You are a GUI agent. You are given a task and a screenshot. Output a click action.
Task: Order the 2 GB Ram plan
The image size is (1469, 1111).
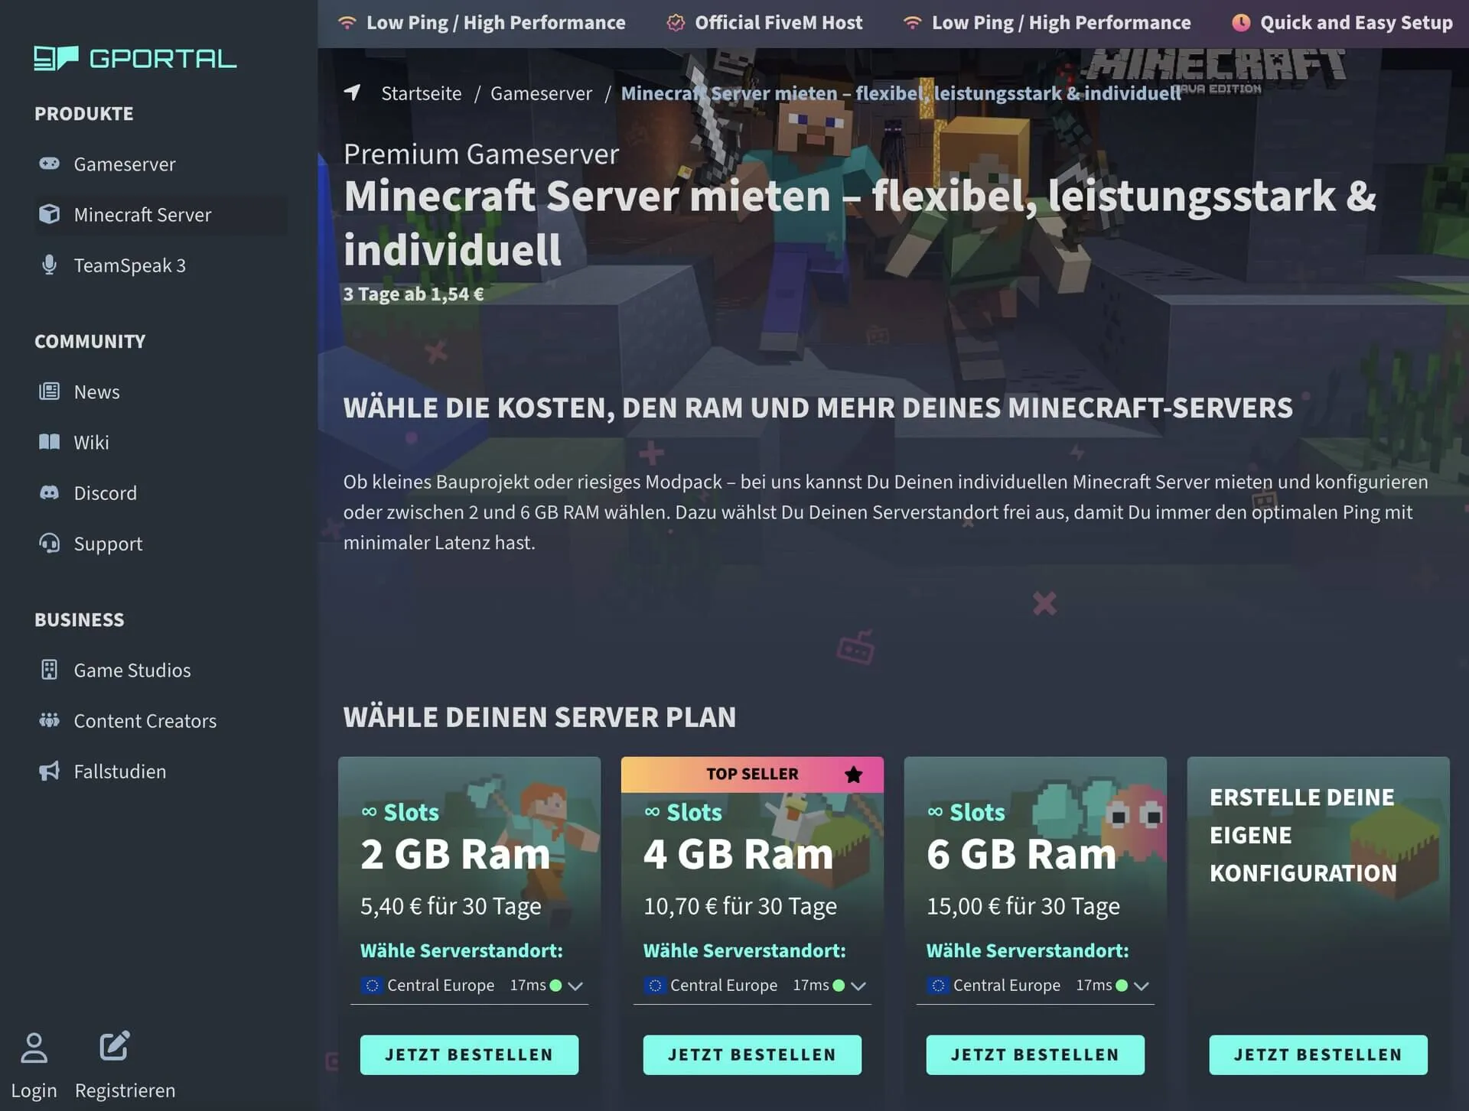click(x=469, y=1054)
